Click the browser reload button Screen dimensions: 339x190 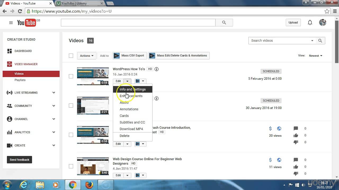(20, 11)
